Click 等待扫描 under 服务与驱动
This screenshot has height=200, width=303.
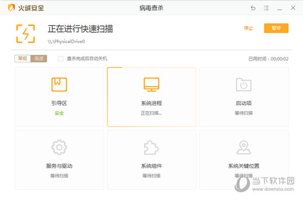tap(59, 176)
